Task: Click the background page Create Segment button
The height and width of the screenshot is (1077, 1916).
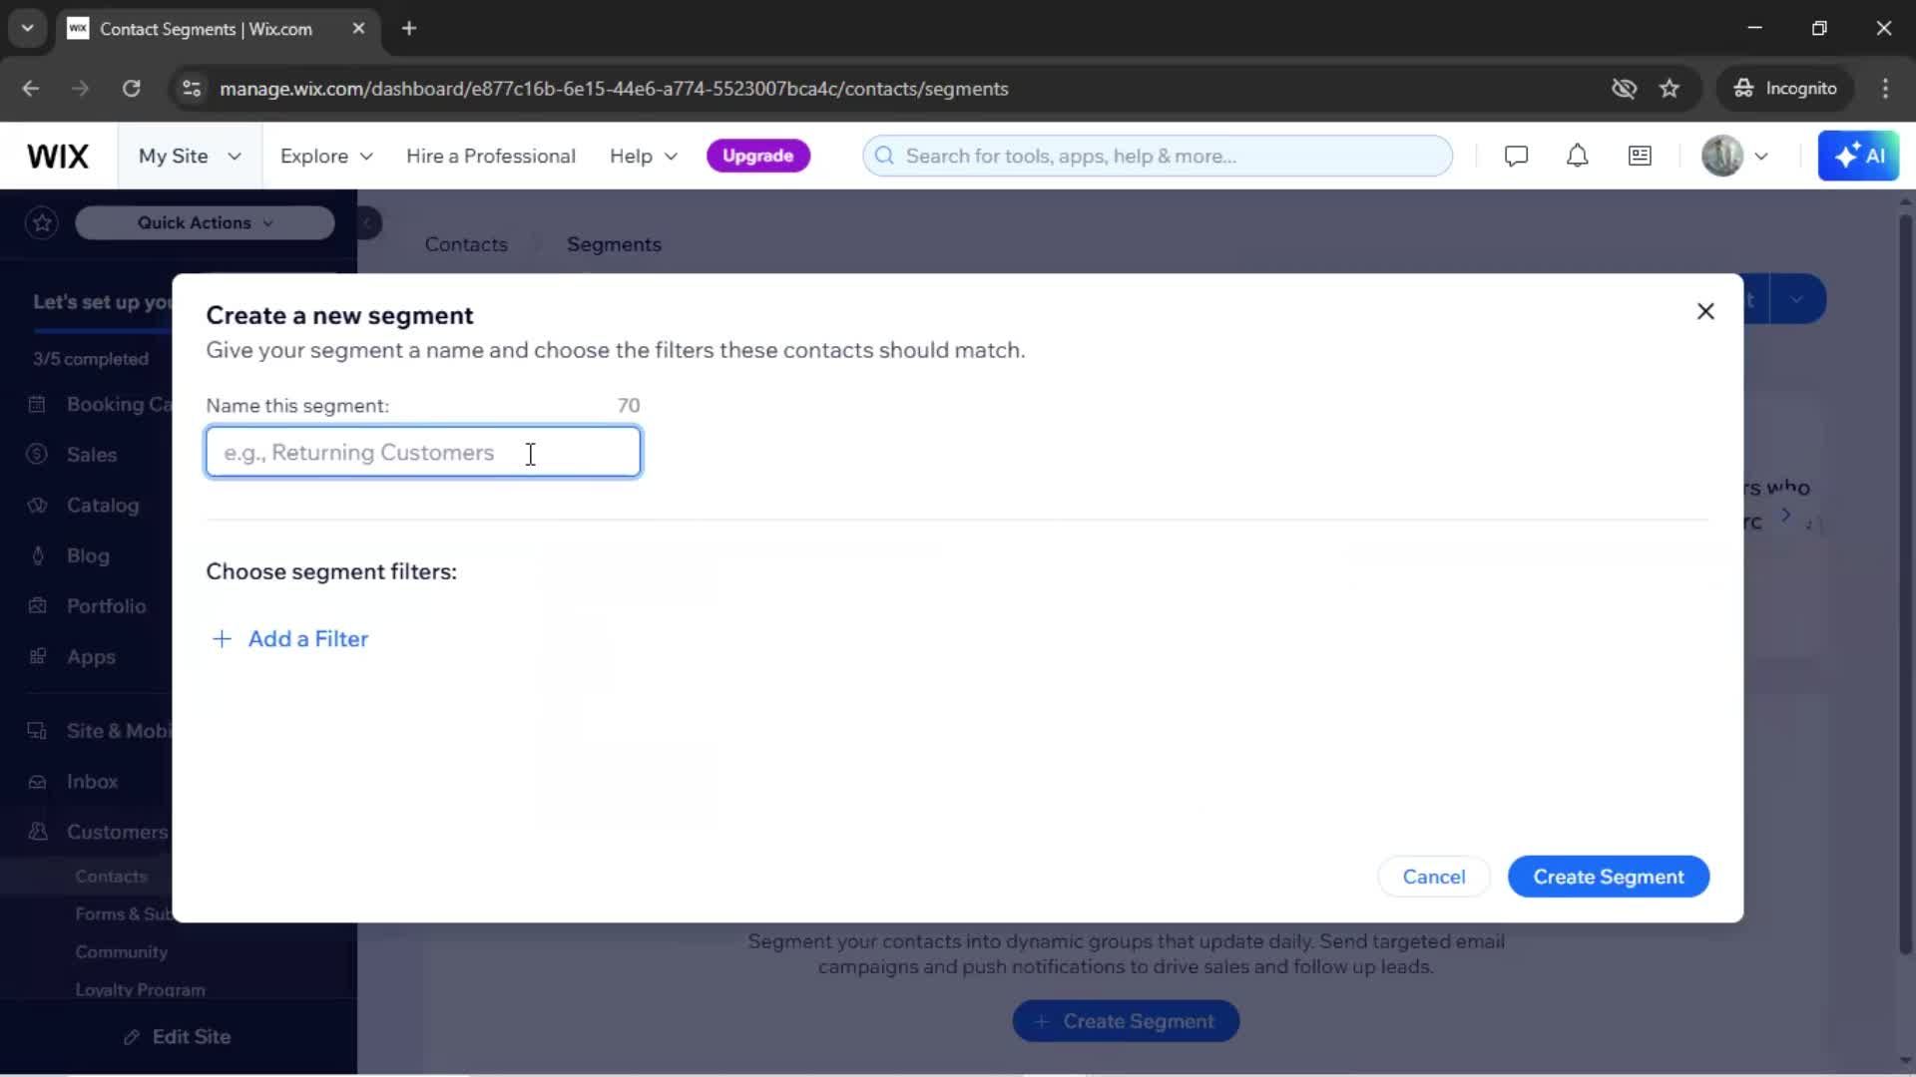Action: pos(1126,1021)
